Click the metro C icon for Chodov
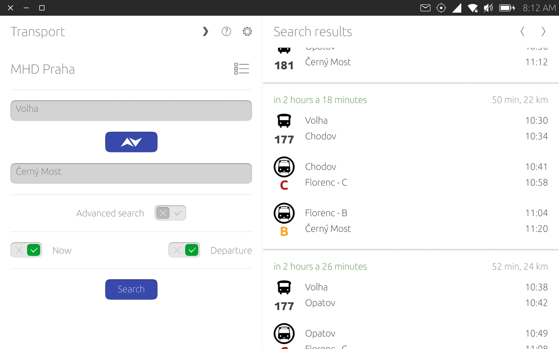 284,167
